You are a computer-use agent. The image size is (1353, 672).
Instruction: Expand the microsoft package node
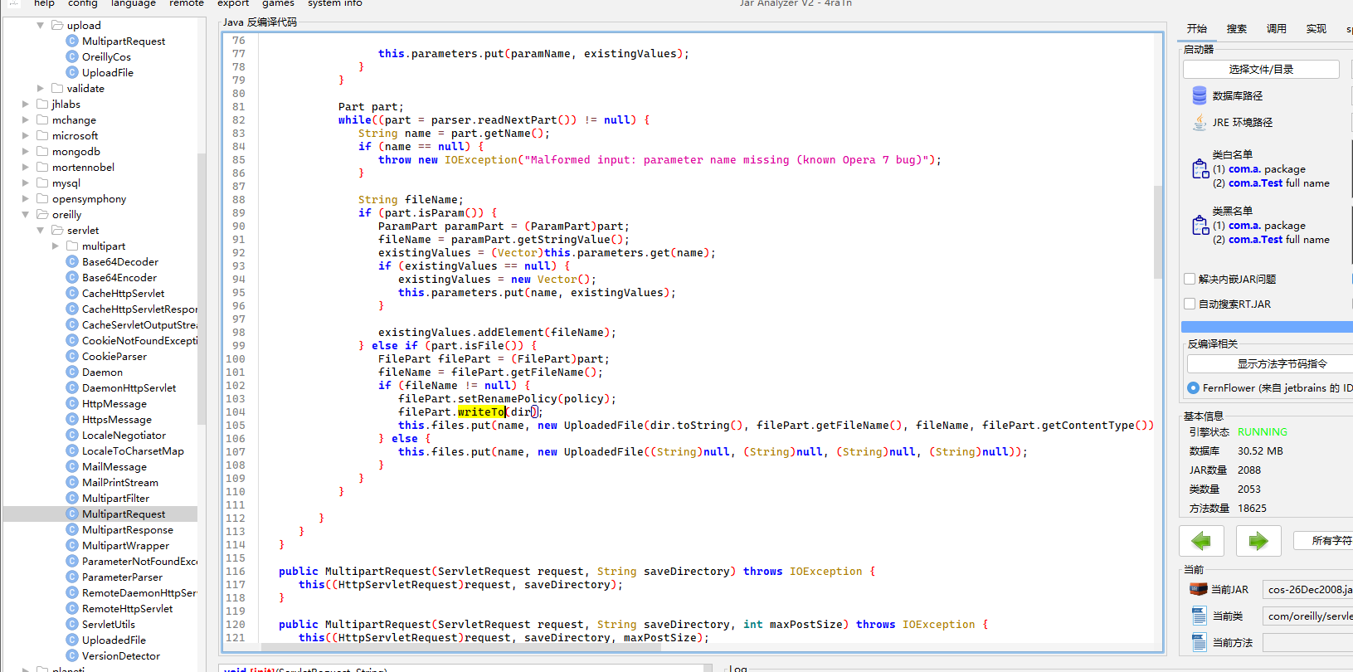25,135
